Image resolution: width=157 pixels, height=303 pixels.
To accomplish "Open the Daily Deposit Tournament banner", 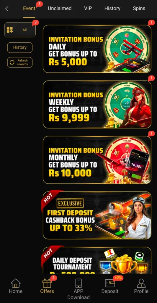I will [97, 260].
